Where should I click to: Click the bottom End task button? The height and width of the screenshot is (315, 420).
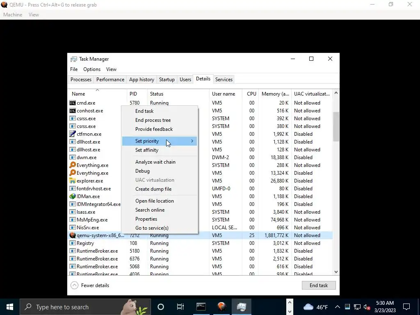(319, 285)
